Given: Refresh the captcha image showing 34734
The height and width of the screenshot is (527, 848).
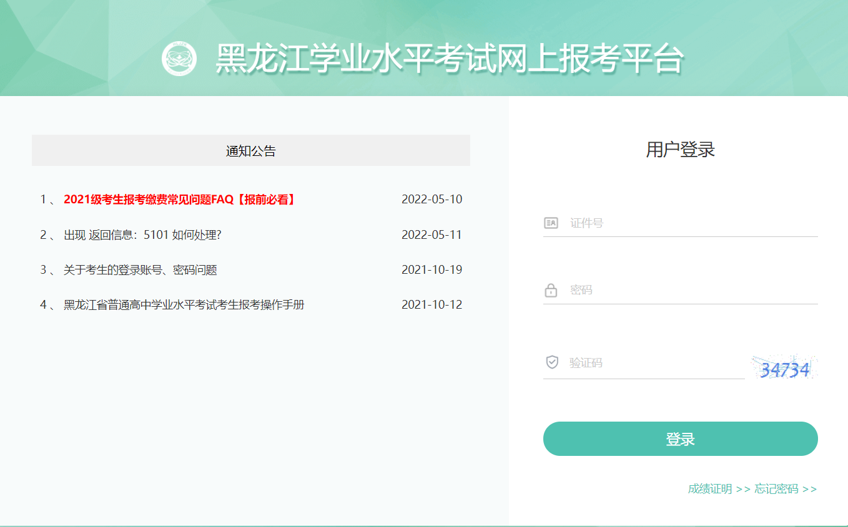Looking at the screenshot, I should pyautogui.click(x=784, y=368).
